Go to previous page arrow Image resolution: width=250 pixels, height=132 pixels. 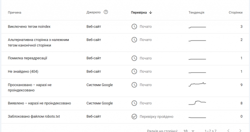point(228,131)
